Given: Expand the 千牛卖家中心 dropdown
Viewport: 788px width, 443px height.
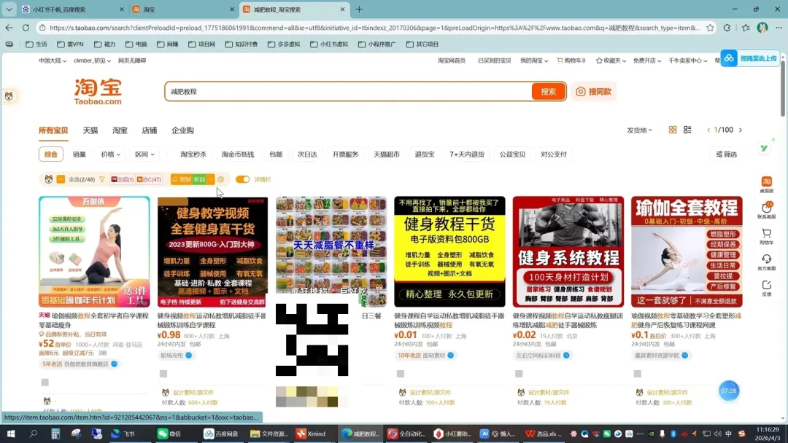Looking at the screenshot, I should 687,60.
